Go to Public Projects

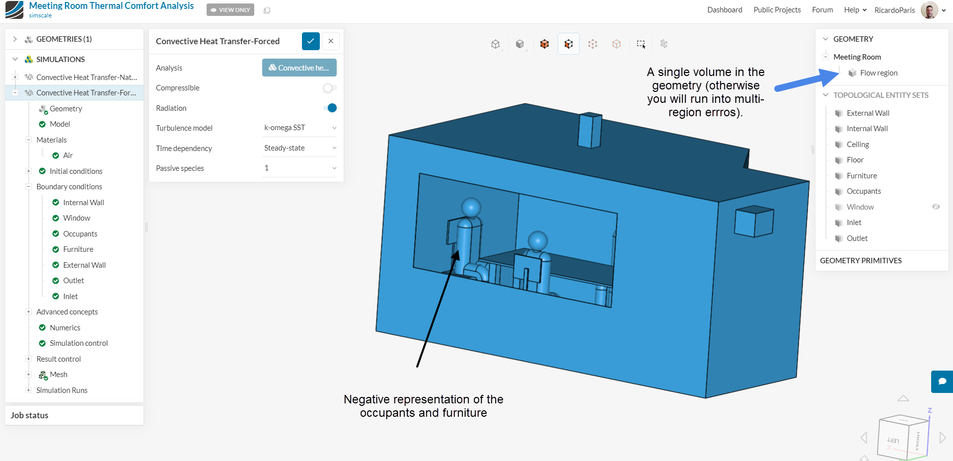(x=777, y=10)
